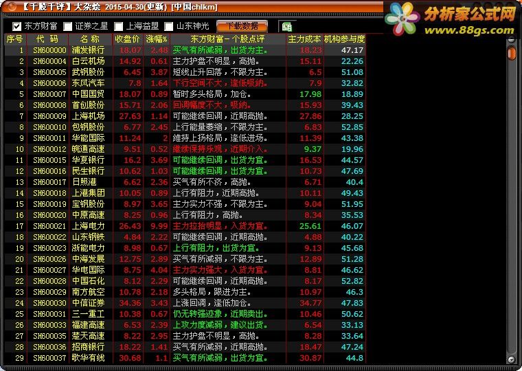
Task: Click the orange orb icon in title bar
Action: (12, 7)
